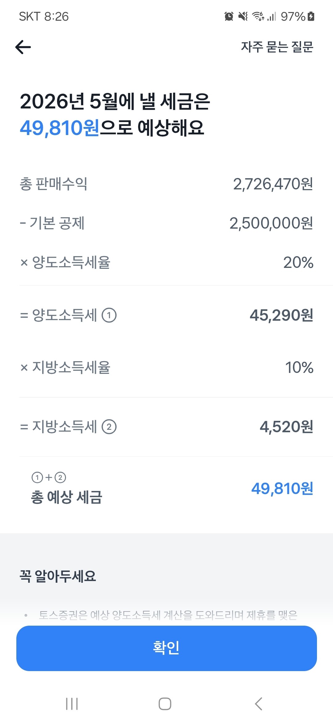Tap the mute vibrate status icon
This screenshot has height=723, width=333.
point(243,16)
